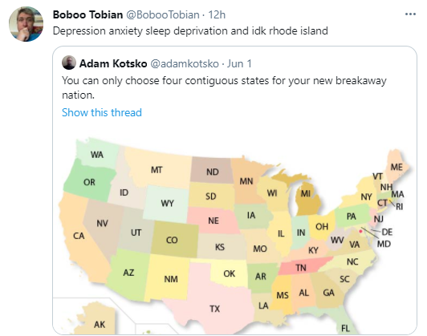The width and height of the screenshot is (427, 336).
Task: Click the tweet text mentioning rhode island
Action: (x=190, y=30)
